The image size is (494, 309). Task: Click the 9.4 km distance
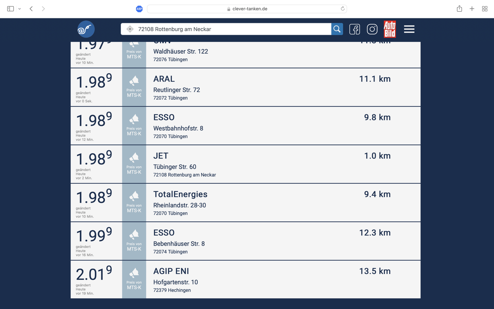tap(377, 194)
